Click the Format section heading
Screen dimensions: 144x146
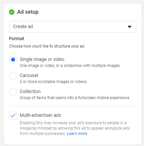pyautogui.click(x=16, y=39)
